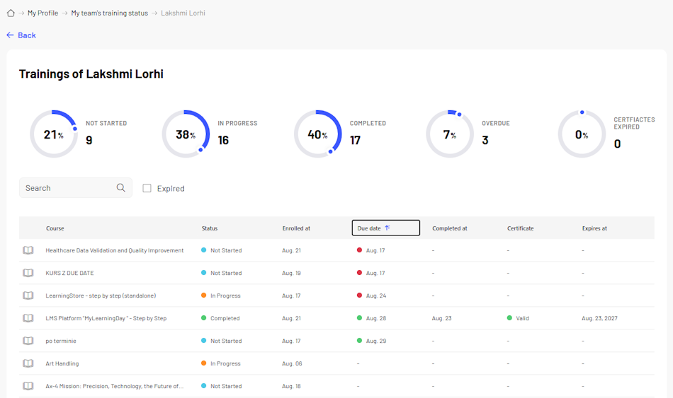This screenshot has height=398, width=673.
Task: Go back using the Back link
Action: point(21,35)
